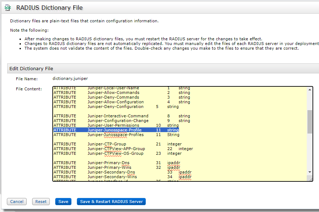This screenshot has width=319, height=212.
Task: Click the Juniper-Allow-Commands attribute text
Action: coord(113,93)
